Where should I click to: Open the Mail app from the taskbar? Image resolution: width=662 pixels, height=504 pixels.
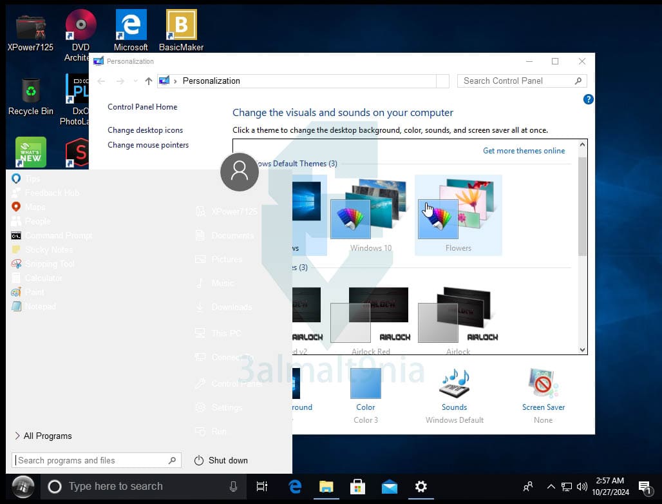tap(389, 487)
